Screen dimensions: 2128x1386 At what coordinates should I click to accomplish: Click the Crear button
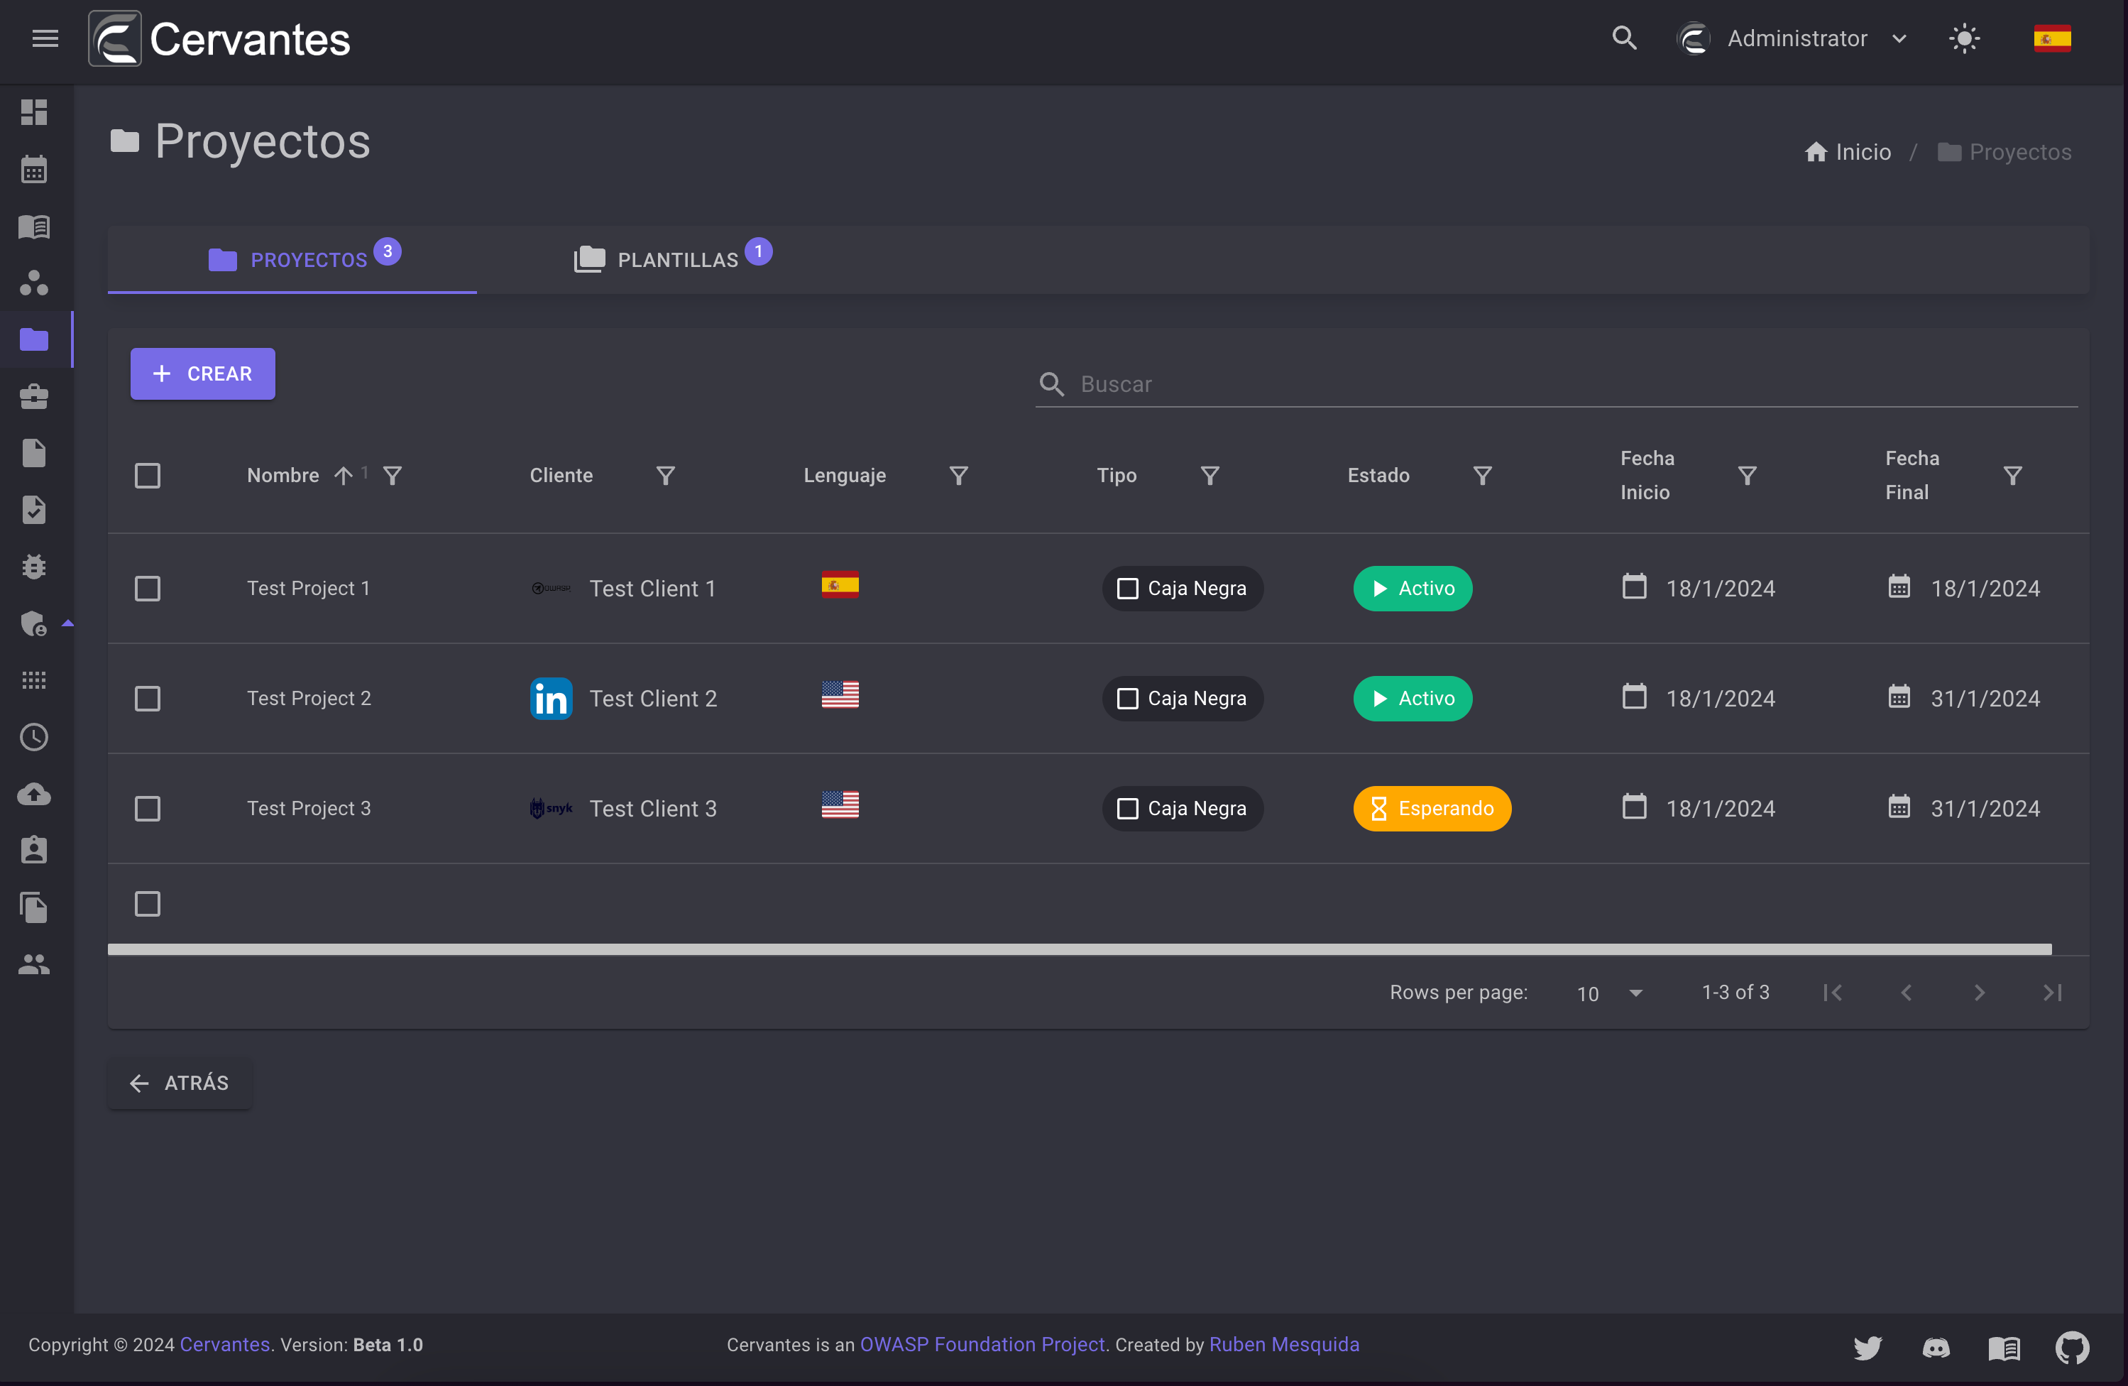tap(203, 373)
